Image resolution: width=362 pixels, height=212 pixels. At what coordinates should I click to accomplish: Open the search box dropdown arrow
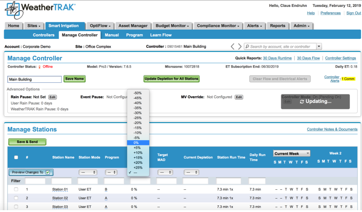(x=319, y=46)
